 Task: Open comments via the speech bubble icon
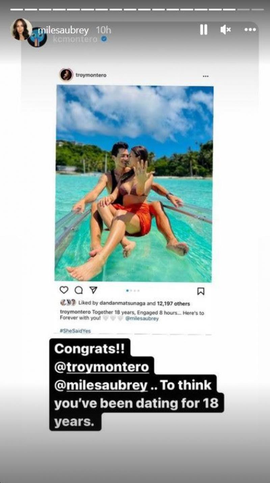click(79, 290)
